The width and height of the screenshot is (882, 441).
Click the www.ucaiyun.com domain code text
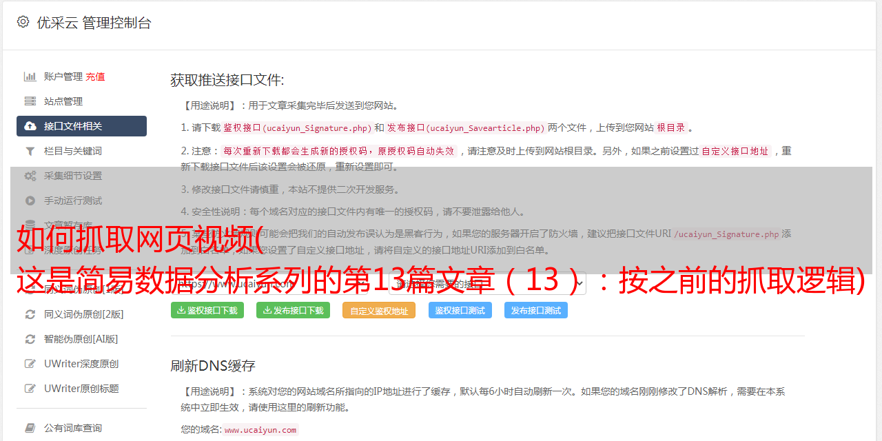[260, 430]
